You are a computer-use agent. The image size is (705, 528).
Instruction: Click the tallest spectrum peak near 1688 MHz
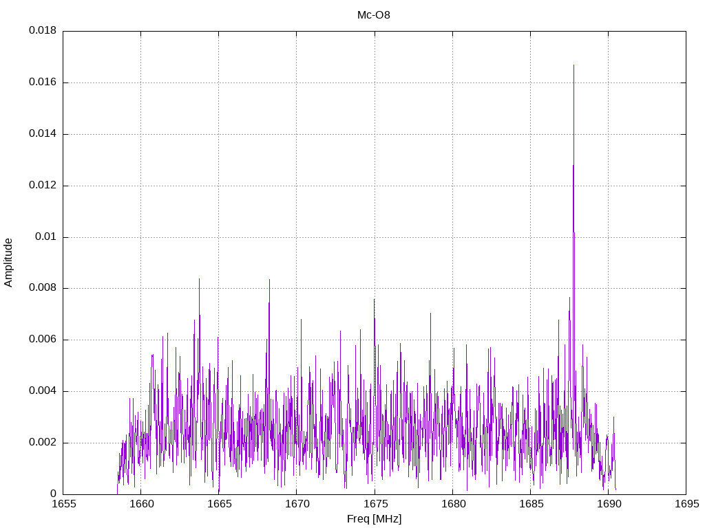pyautogui.click(x=574, y=65)
